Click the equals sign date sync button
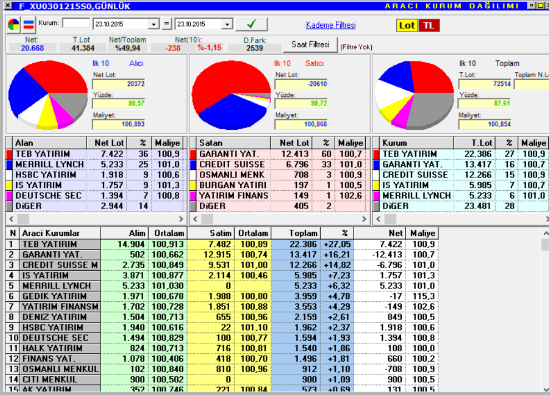This screenshot has width=550, height=395. coord(166,24)
